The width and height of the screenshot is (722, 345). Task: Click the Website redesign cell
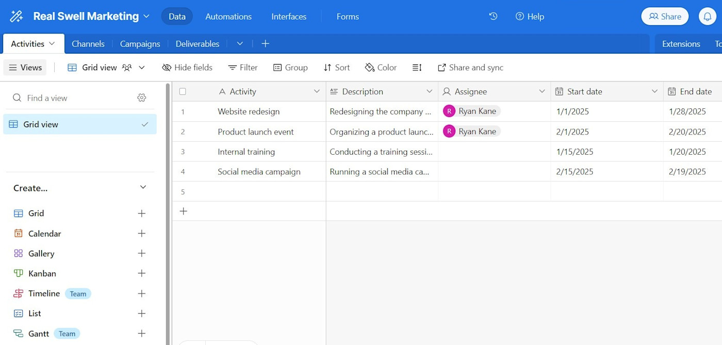[249, 111]
